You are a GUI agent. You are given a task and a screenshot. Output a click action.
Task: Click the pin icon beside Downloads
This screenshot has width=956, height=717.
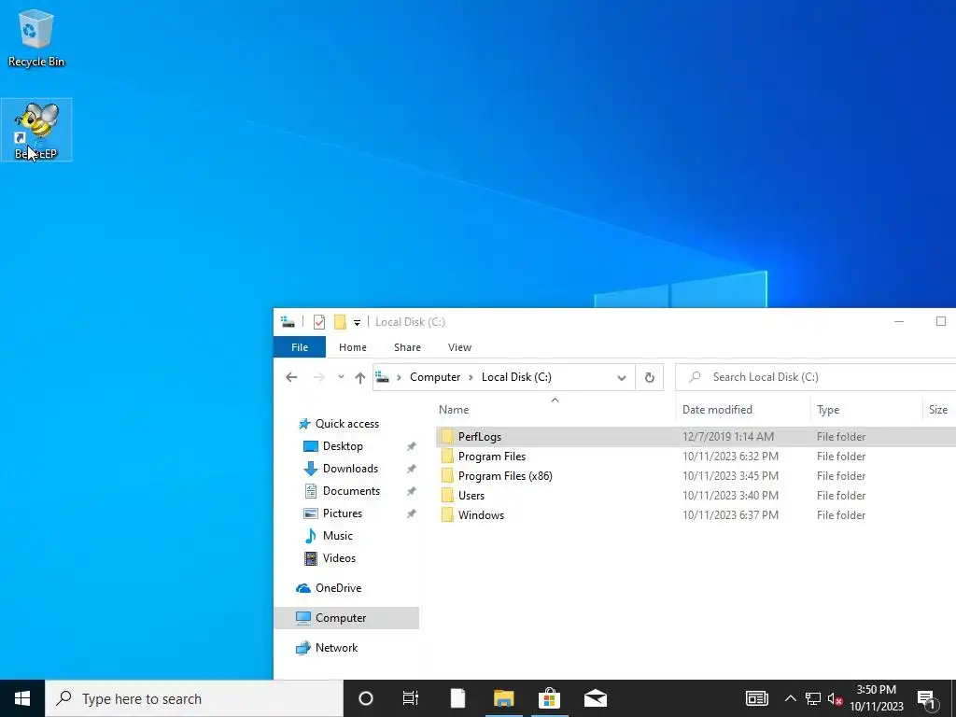412,469
